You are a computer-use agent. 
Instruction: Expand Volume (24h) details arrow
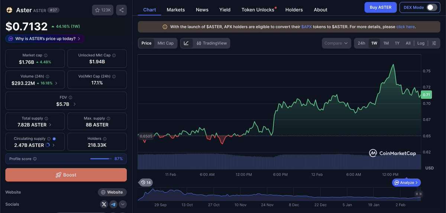point(56,83)
